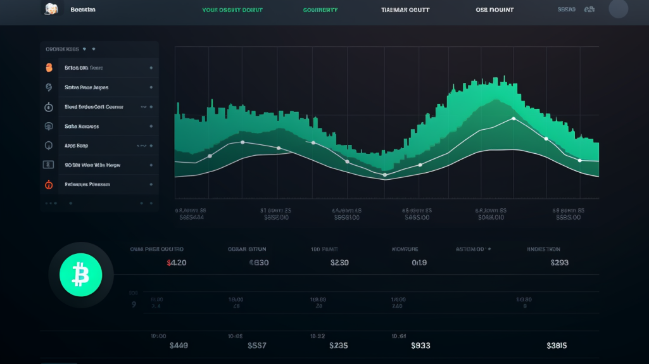The image size is (649, 364).
Task: Expand the chevron on the Apes Beep row
Action: click(x=142, y=146)
